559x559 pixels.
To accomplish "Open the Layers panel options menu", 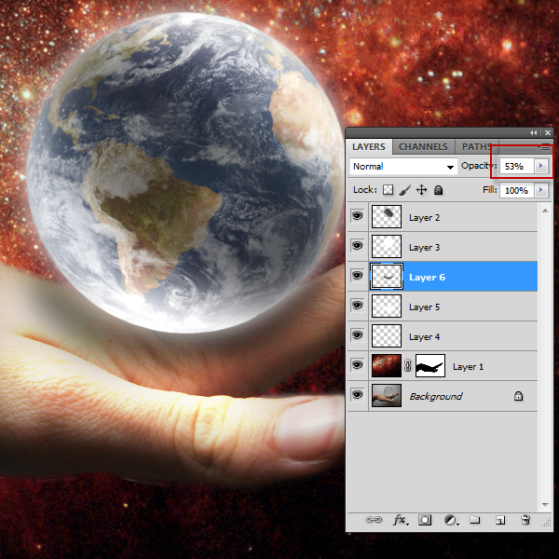I will coord(545,147).
